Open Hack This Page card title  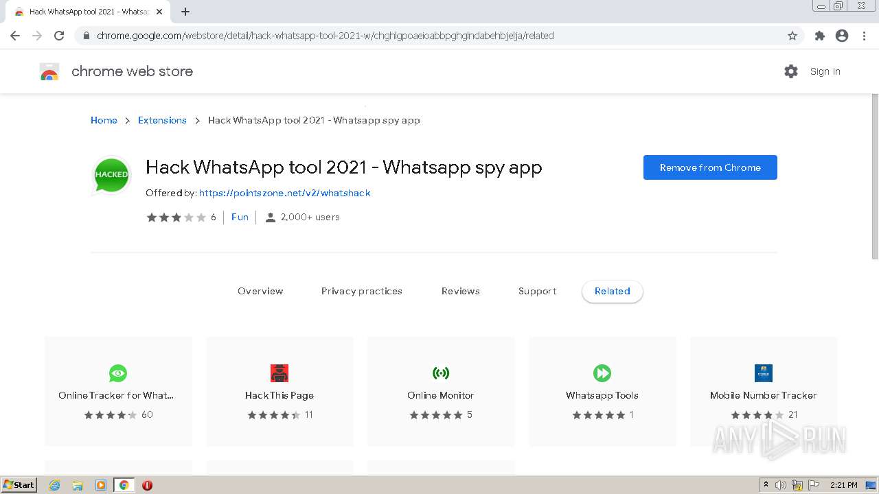pos(279,396)
